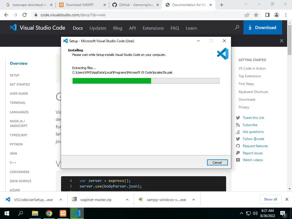Open a new tab with the plus icon
This screenshot has height=219, width=292.
click(x=221, y=5)
